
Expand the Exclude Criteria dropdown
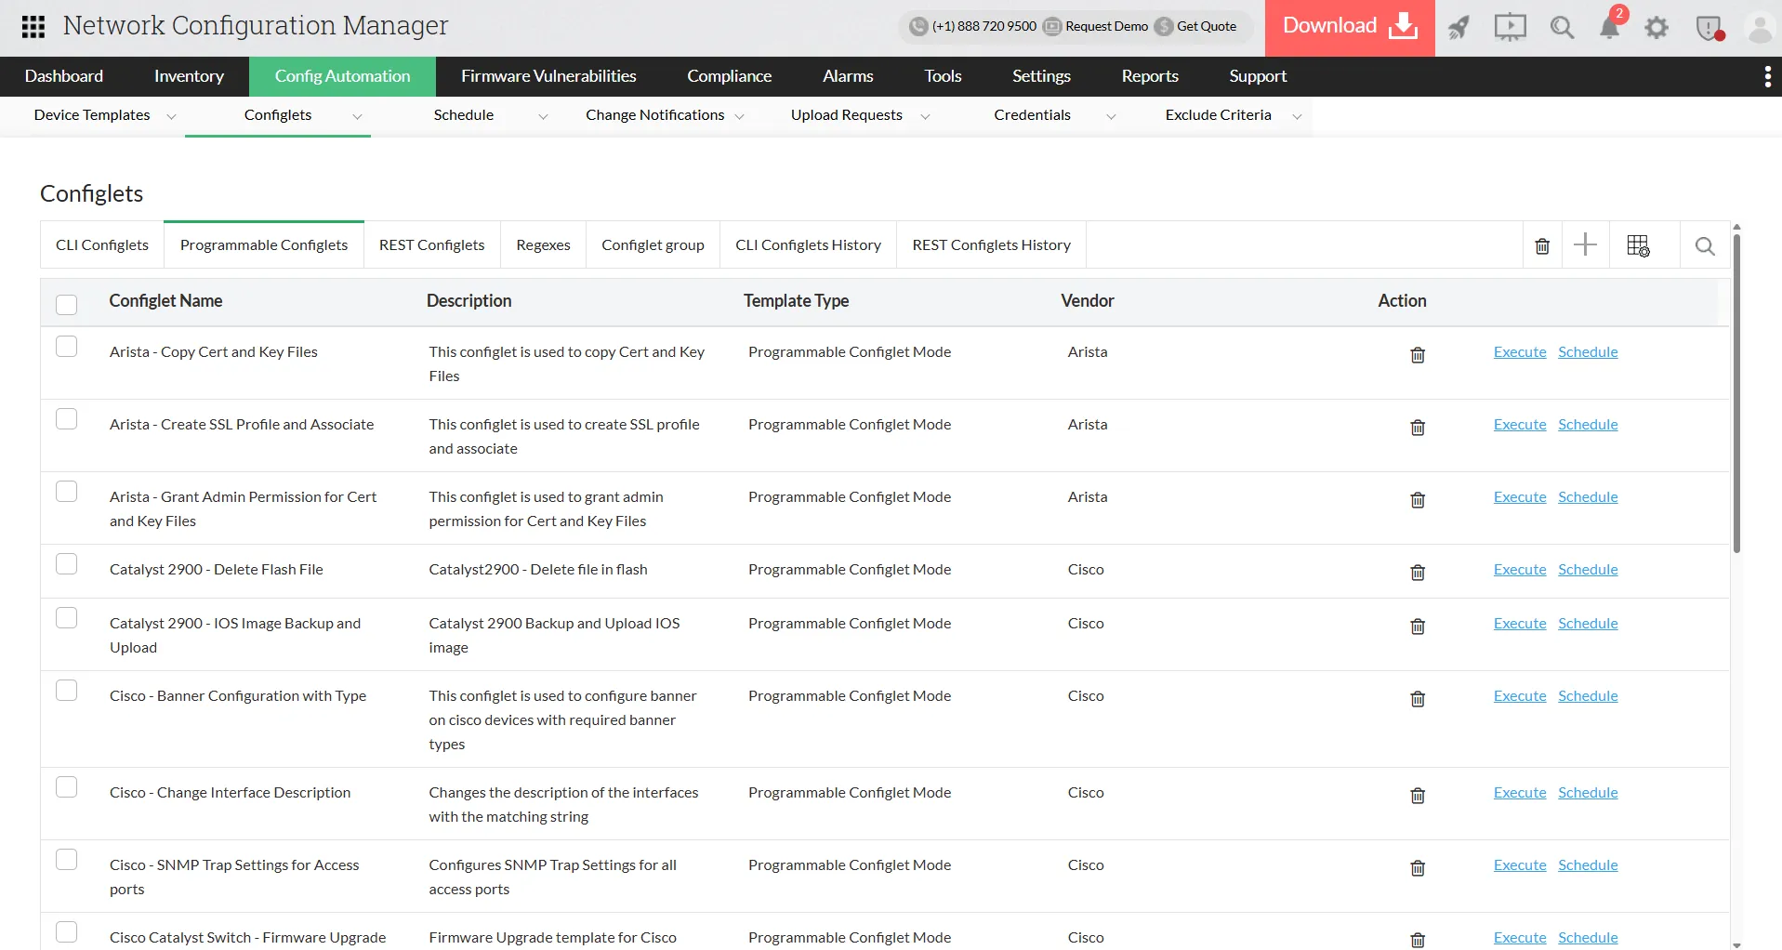click(1298, 116)
